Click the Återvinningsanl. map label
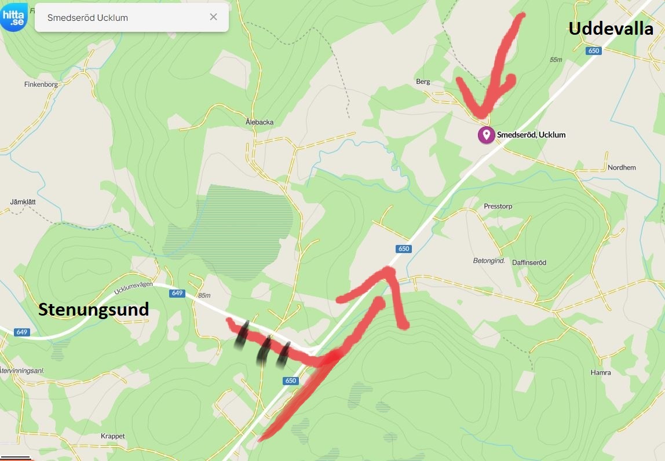Viewport: 665px width, 461px height. tap(22, 371)
